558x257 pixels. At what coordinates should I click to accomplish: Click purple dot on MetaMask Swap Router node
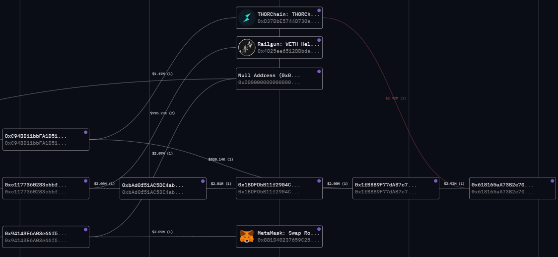coord(319,229)
